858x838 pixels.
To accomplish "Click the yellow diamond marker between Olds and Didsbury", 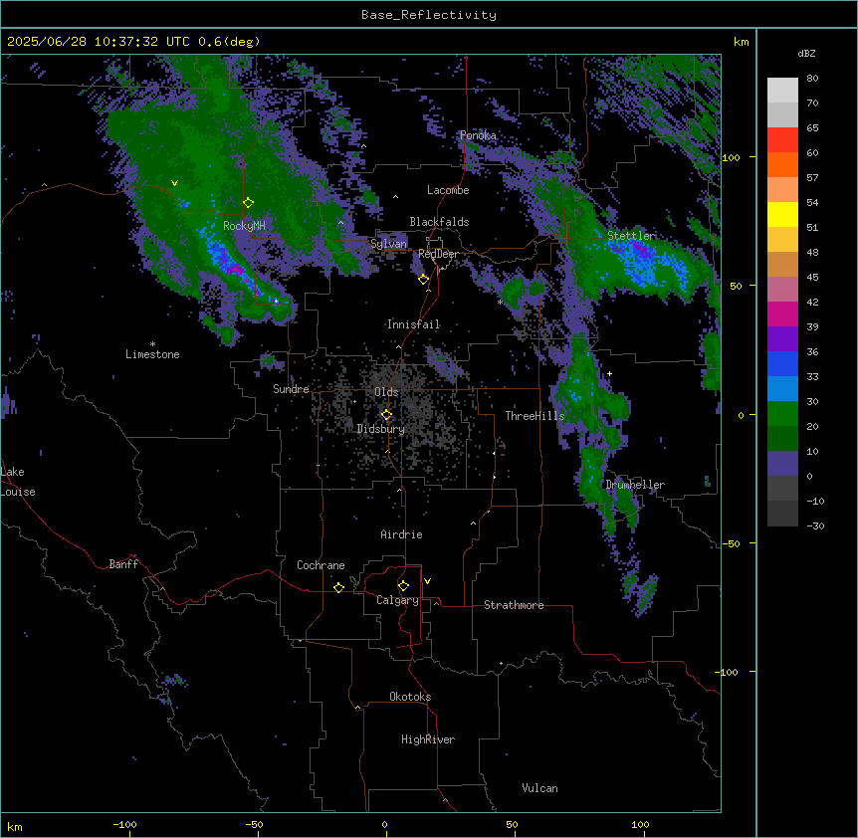I will click(x=386, y=415).
